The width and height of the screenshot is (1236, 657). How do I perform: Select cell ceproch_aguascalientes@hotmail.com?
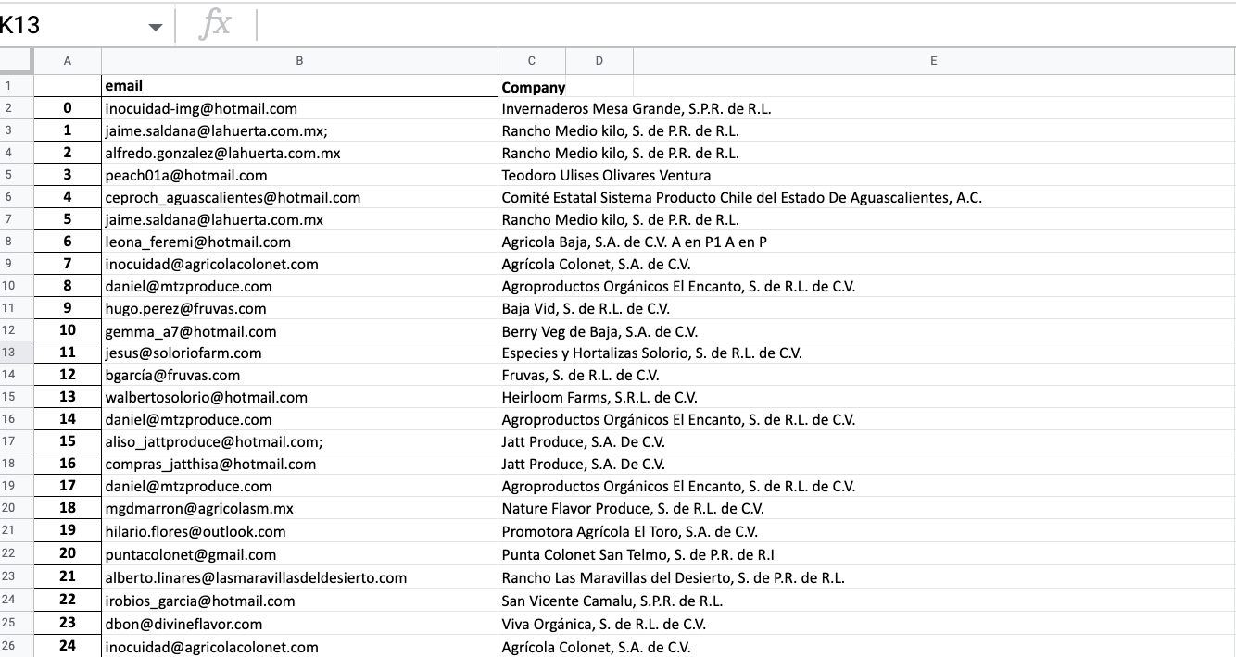pos(299,197)
